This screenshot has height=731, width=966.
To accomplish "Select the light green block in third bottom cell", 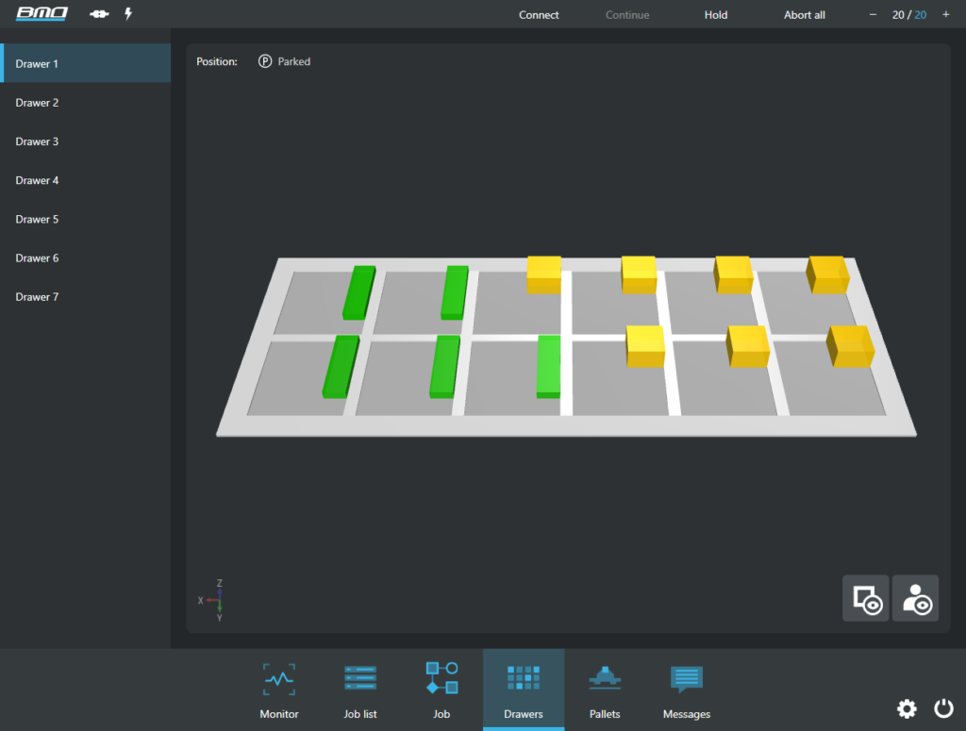I will click(x=548, y=367).
